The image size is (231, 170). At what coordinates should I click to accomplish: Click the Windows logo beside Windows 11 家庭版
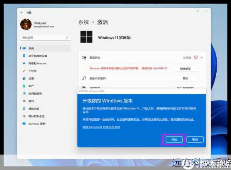(86, 37)
